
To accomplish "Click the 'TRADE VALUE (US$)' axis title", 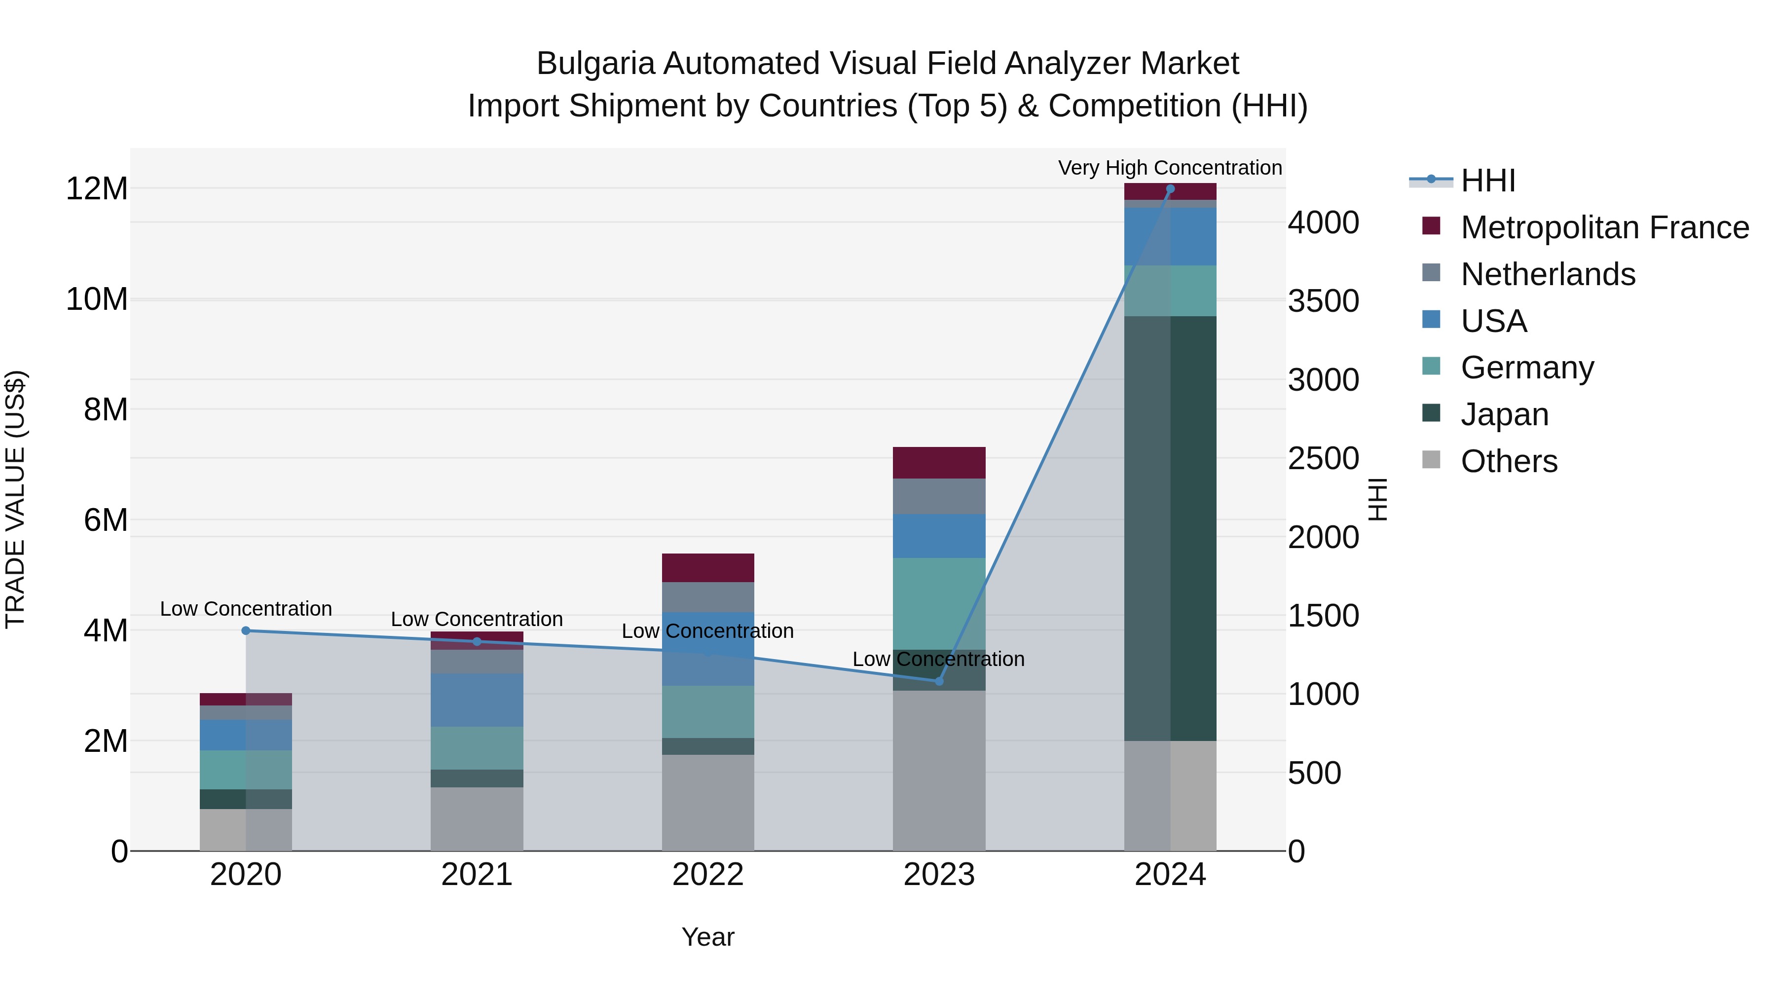I will (x=15, y=499).
